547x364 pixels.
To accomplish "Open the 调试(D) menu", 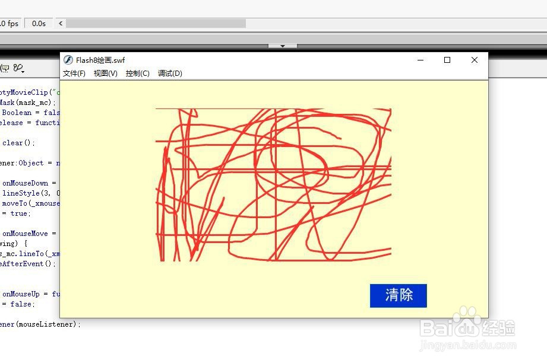I will click(170, 74).
